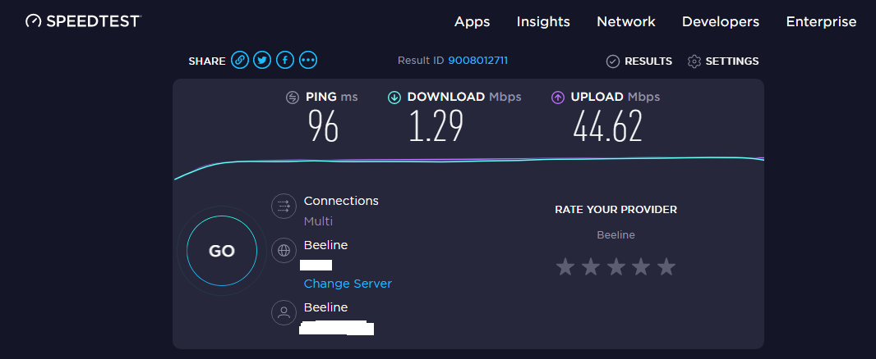
Task: Open more share options ellipsis icon
Action: click(308, 60)
